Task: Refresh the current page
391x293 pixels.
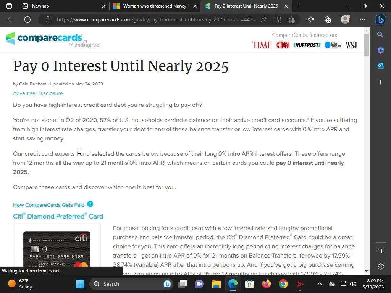Action: pyautogui.click(x=27, y=19)
